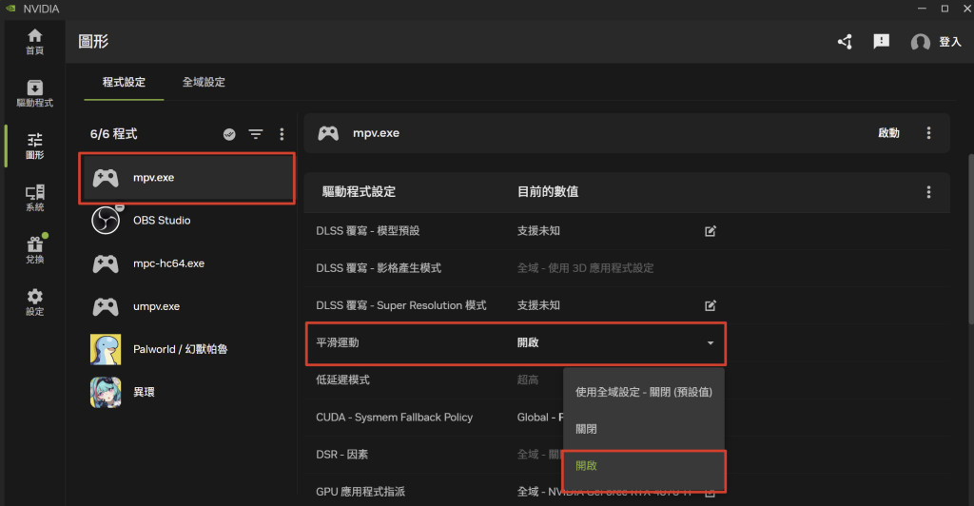This screenshot has width=974, height=506.
Task: Open the 設定 settings sidebar item
Action: pos(35,302)
